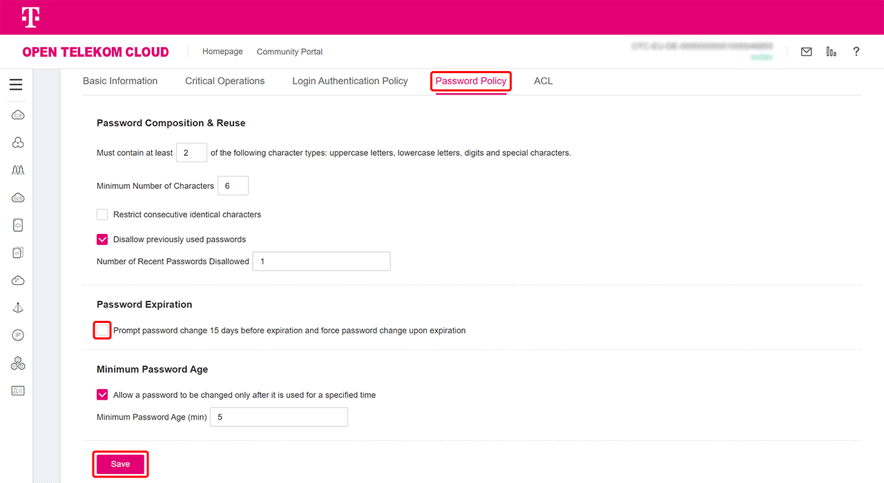Viewport: 884px width, 483px height.
Task: Click the Telekom T logo
Action: (30, 17)
